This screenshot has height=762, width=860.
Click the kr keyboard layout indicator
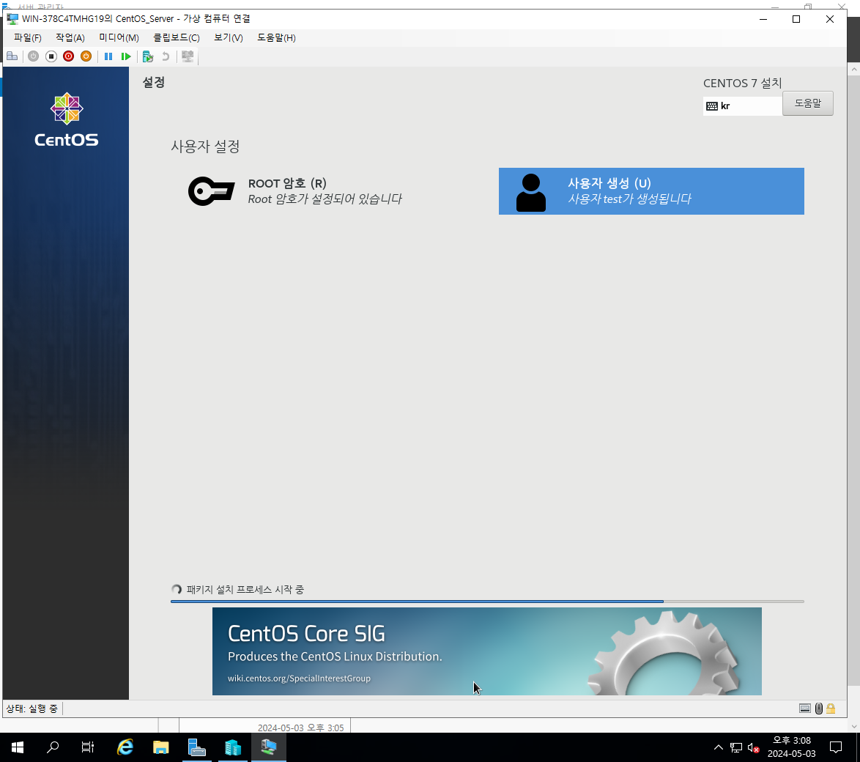743,106
